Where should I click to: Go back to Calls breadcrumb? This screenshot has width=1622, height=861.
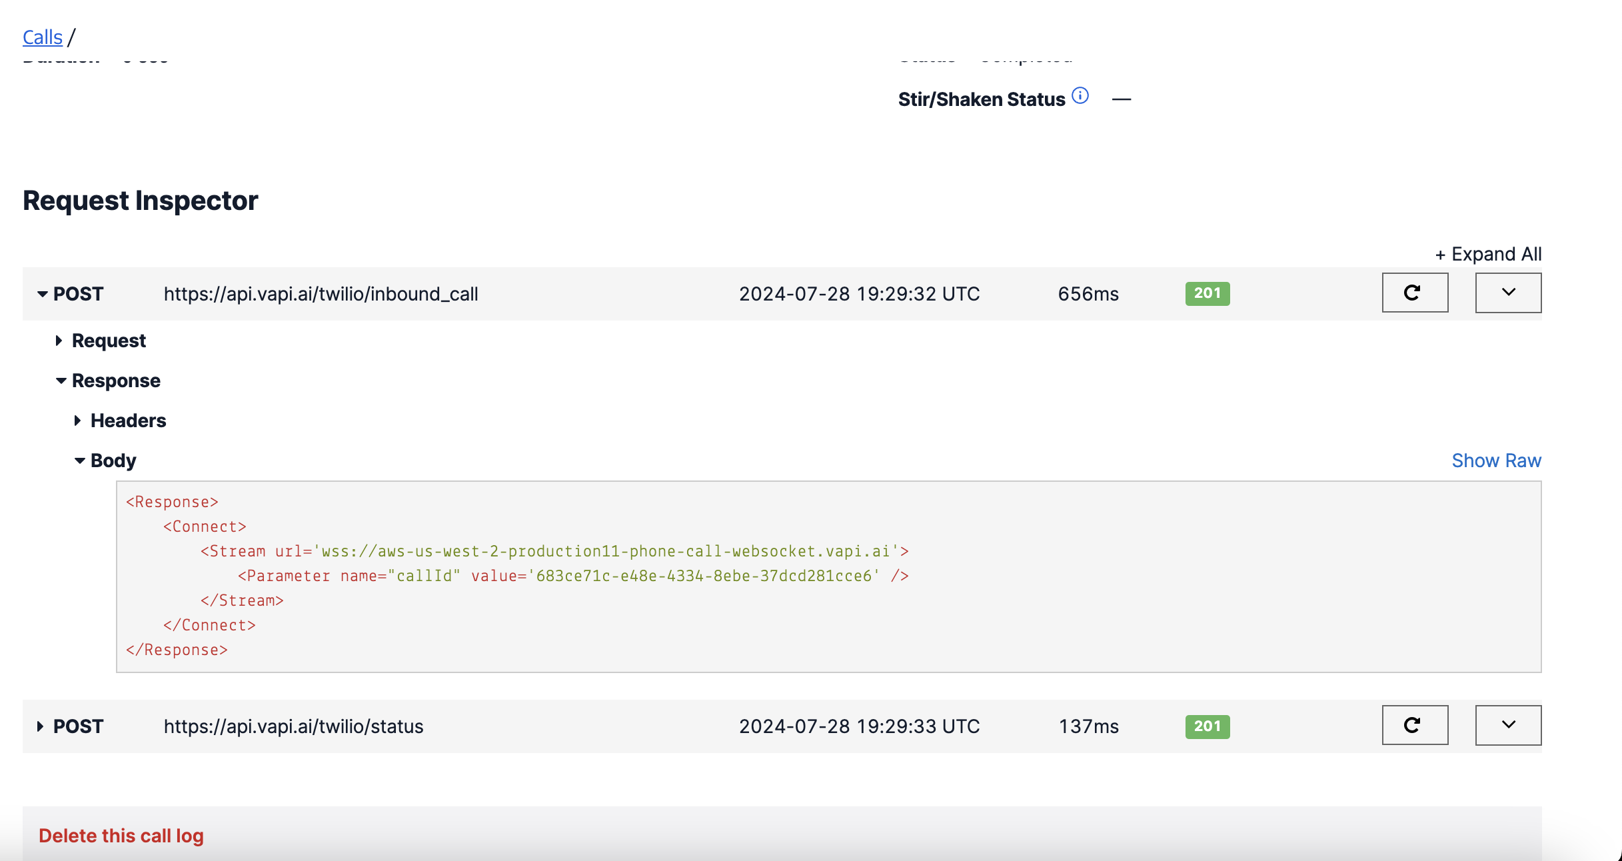pos(43,37)
